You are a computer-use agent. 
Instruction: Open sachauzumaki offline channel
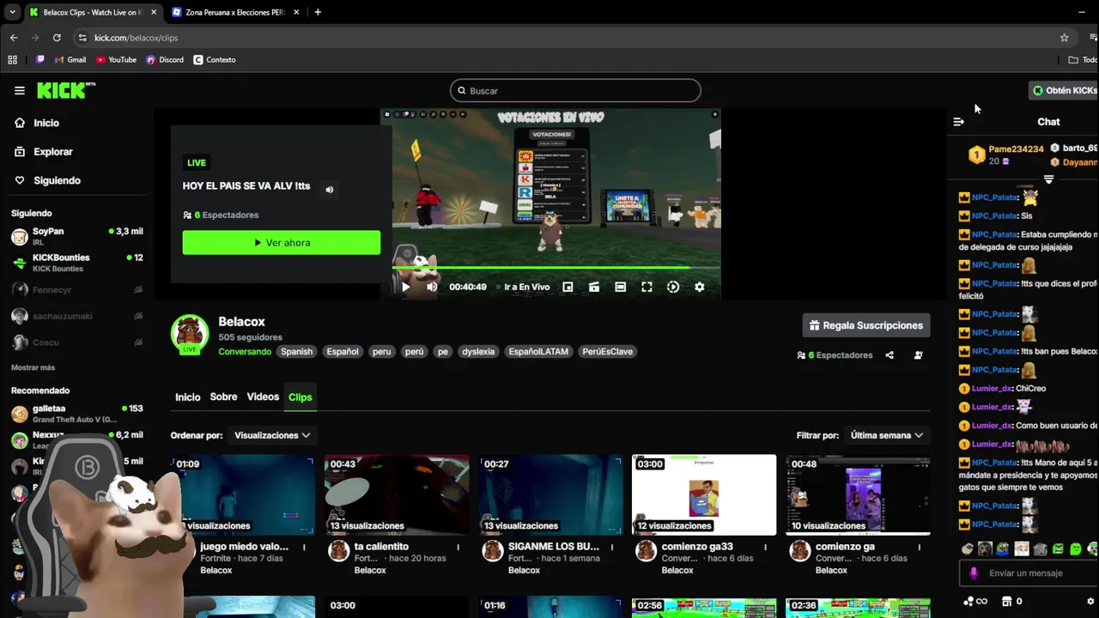coord(77,316)
